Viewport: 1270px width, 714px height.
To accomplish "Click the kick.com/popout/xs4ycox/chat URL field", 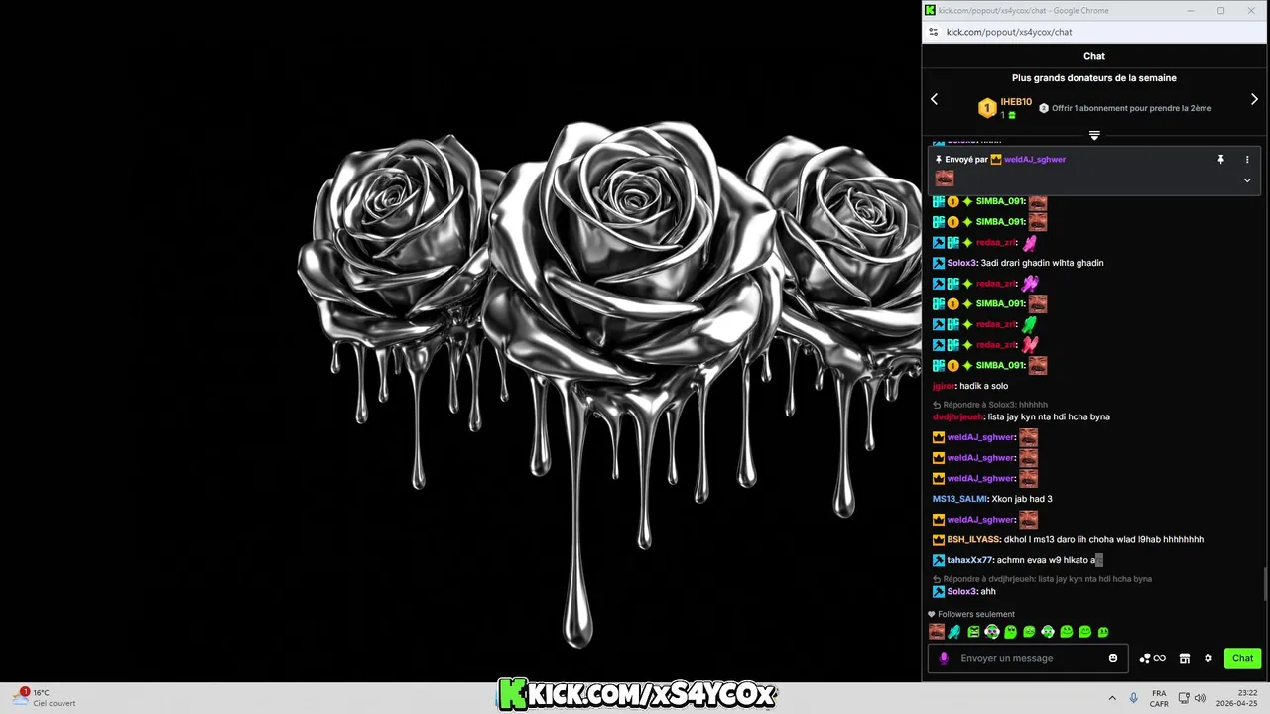I will click(x=1009, y=32).
